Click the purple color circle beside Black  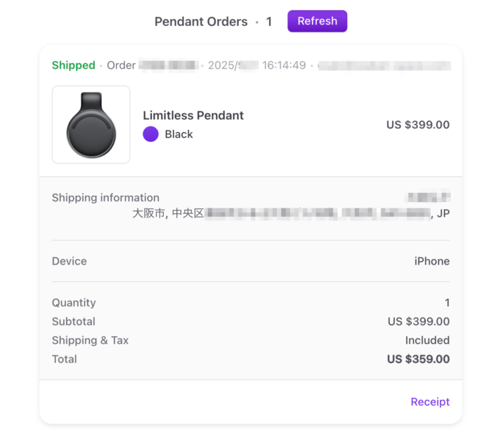pos(150,134)
